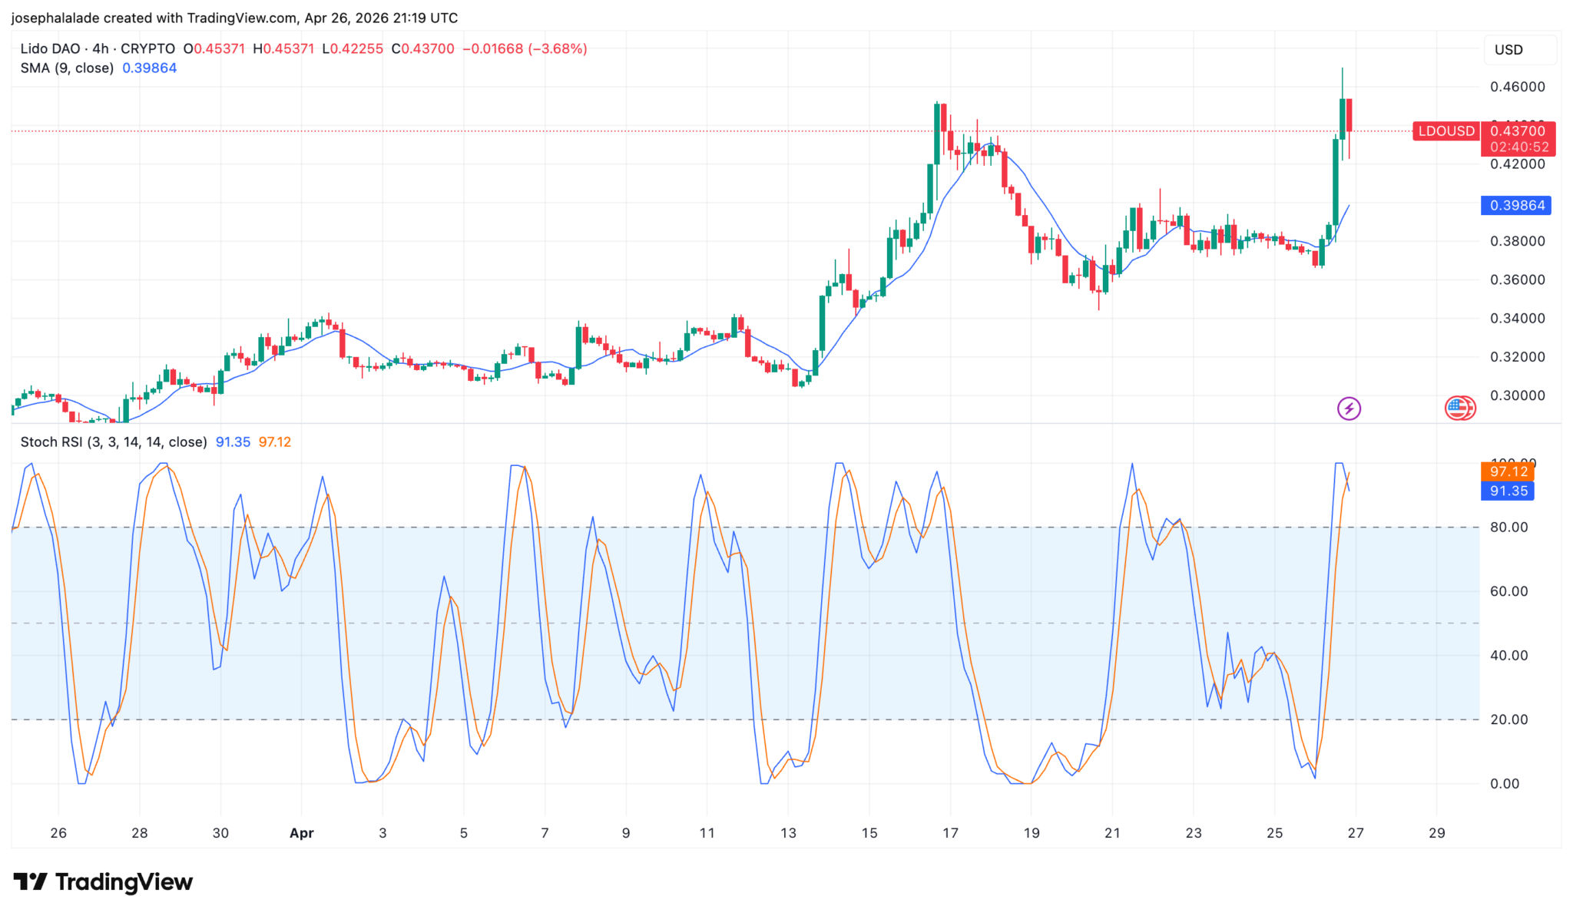
Task: Click the TradingView logo
Action: pos(103,881)
